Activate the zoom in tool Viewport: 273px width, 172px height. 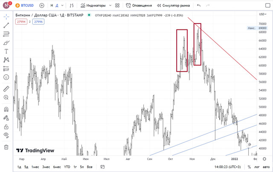(6, 97)
